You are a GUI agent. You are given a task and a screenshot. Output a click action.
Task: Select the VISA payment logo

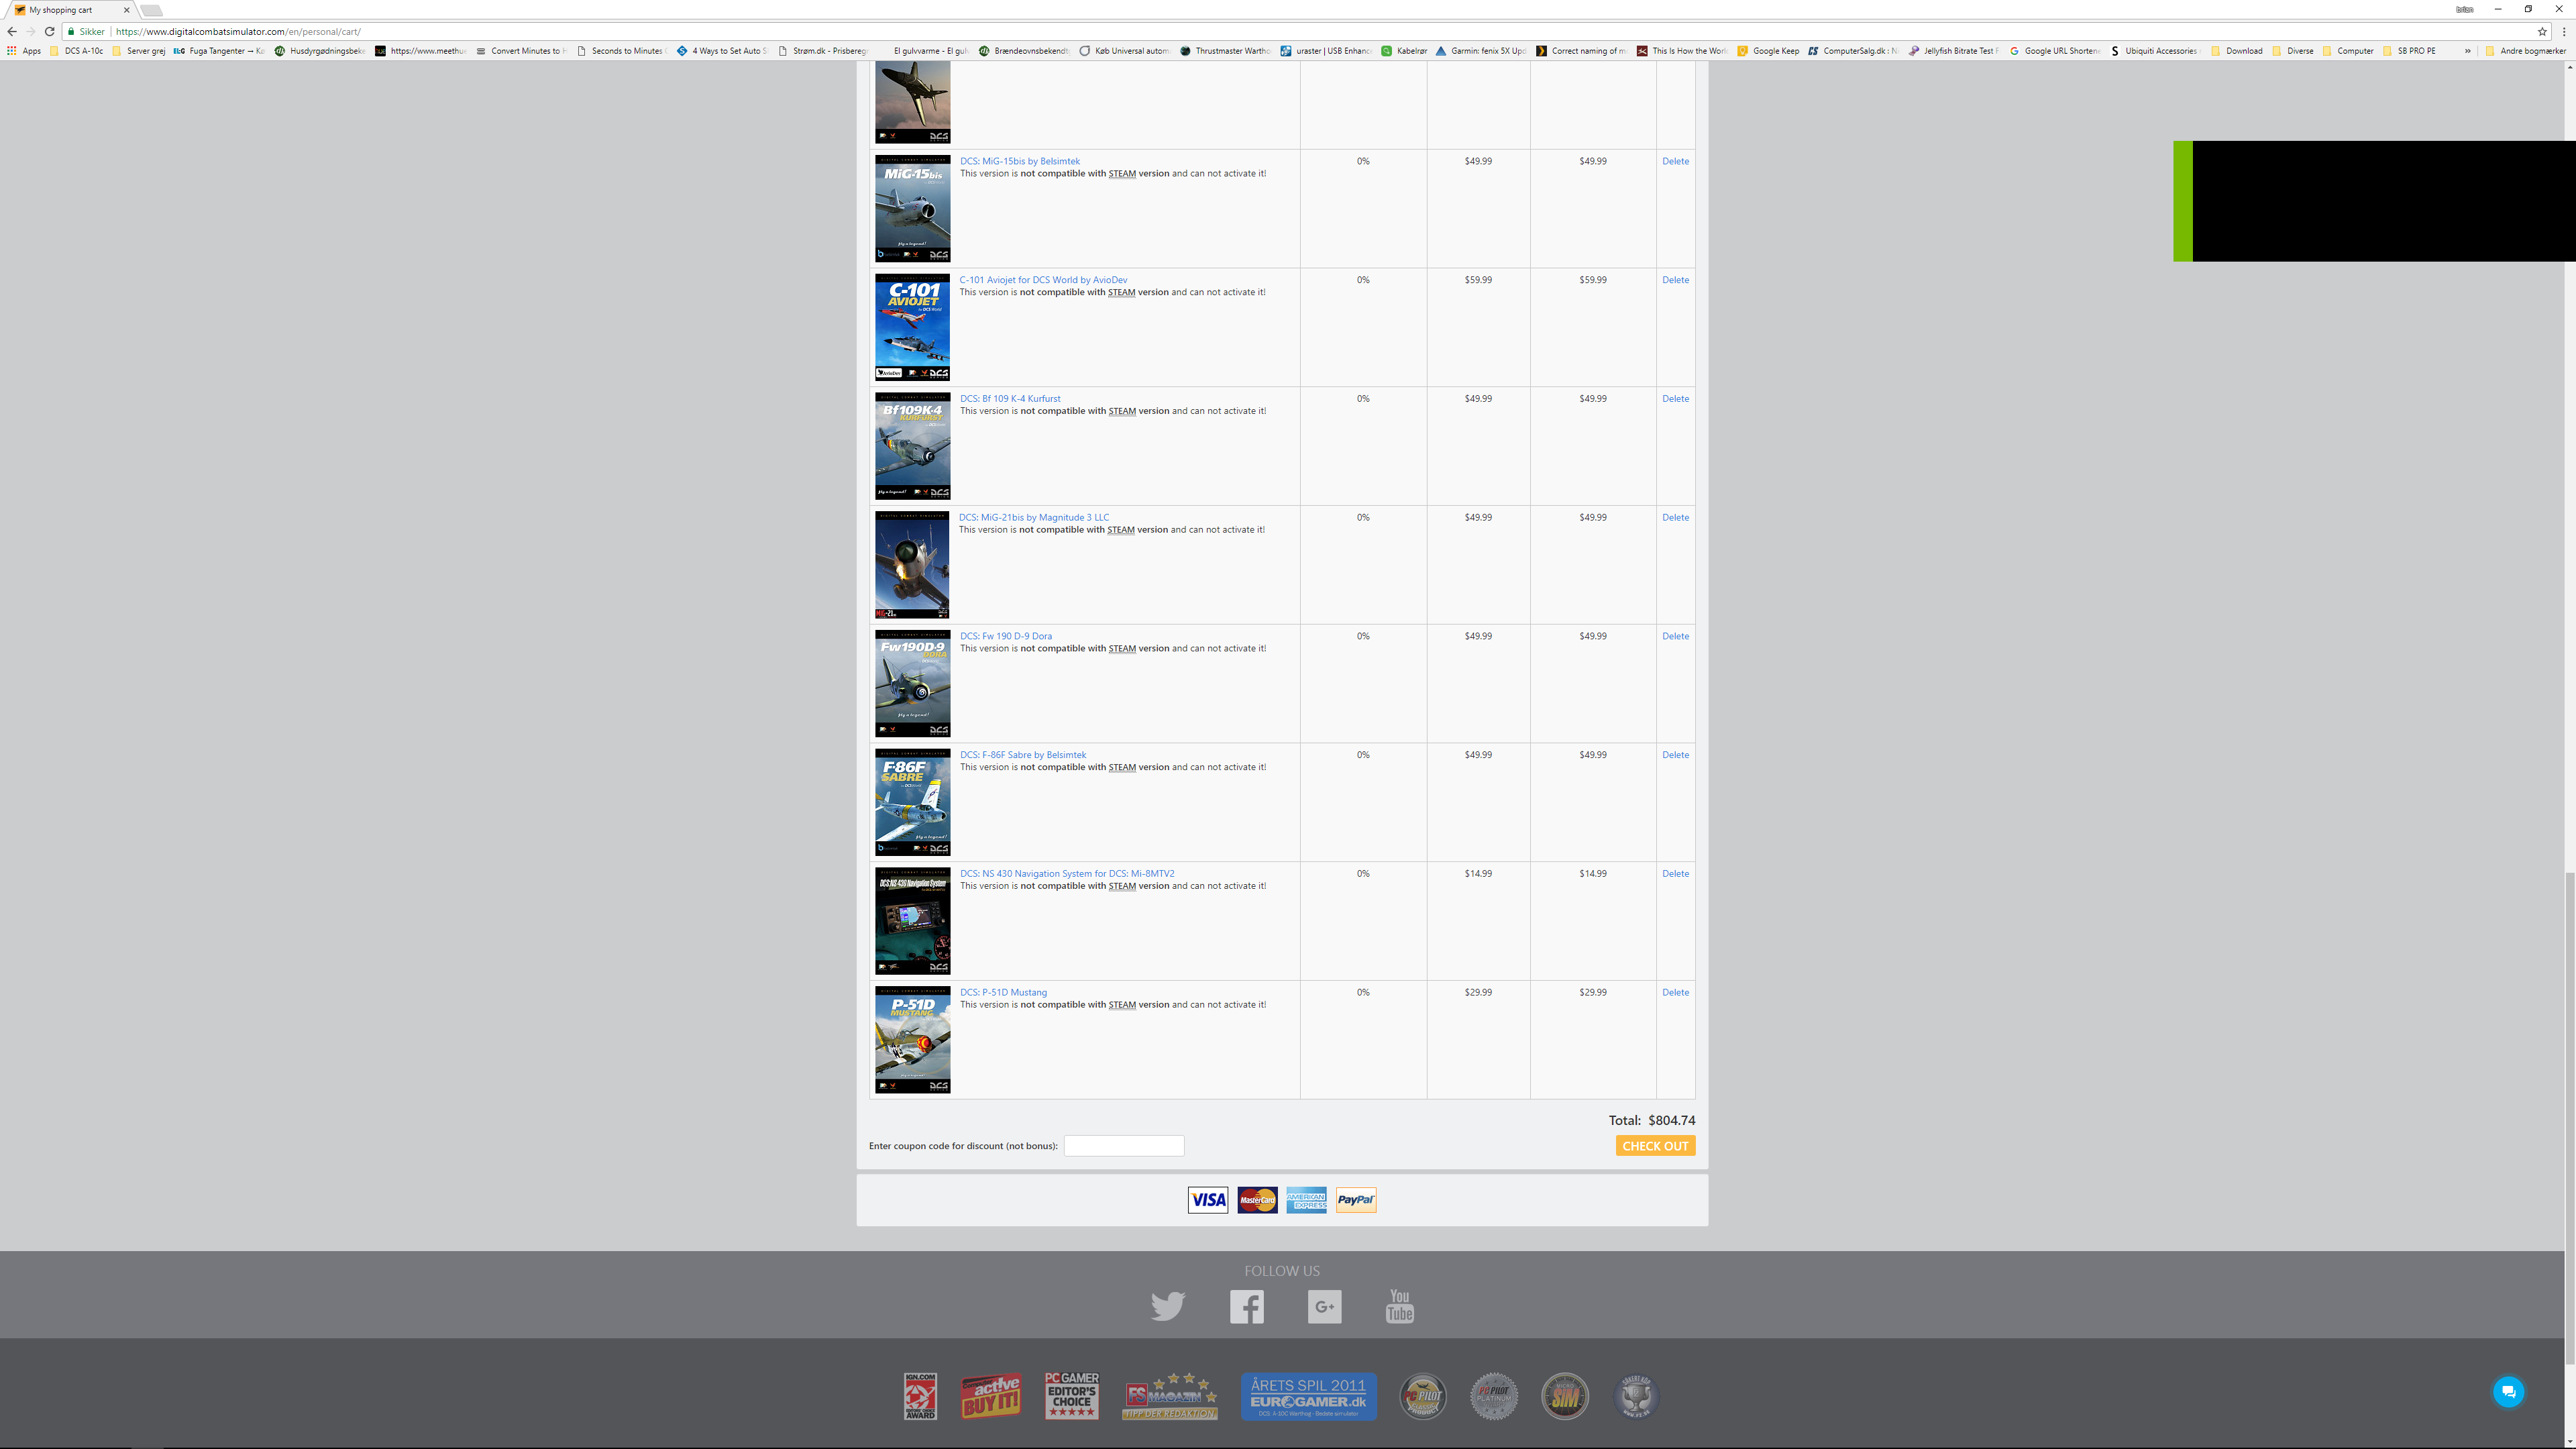click(1208, 1200)
